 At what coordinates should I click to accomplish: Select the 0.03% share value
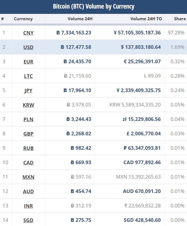[x=178, y=134]
